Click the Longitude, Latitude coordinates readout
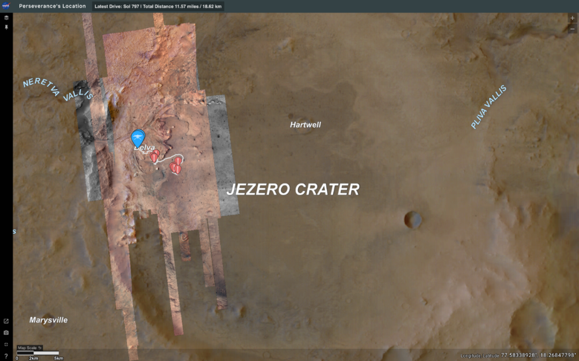579x361 pixels. click(x=518, y=355)
